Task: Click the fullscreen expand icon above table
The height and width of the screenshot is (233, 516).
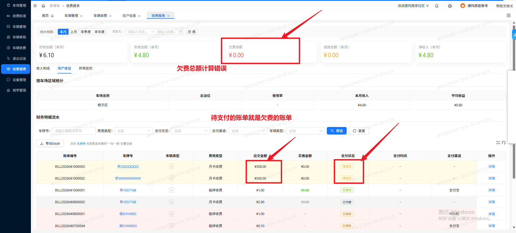Action: (x=498, y=143)
